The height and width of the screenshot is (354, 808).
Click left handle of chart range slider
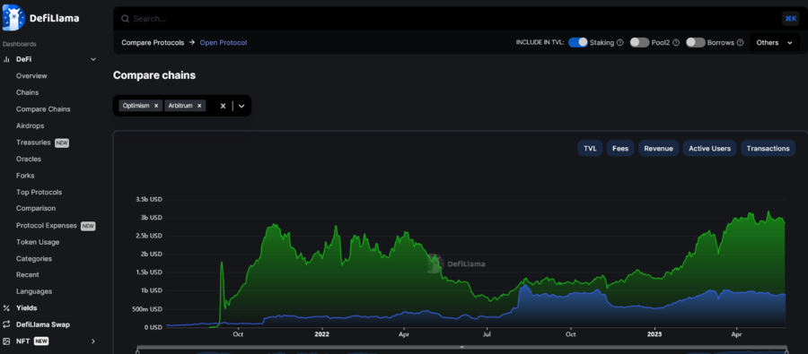[x=137, y=351]
